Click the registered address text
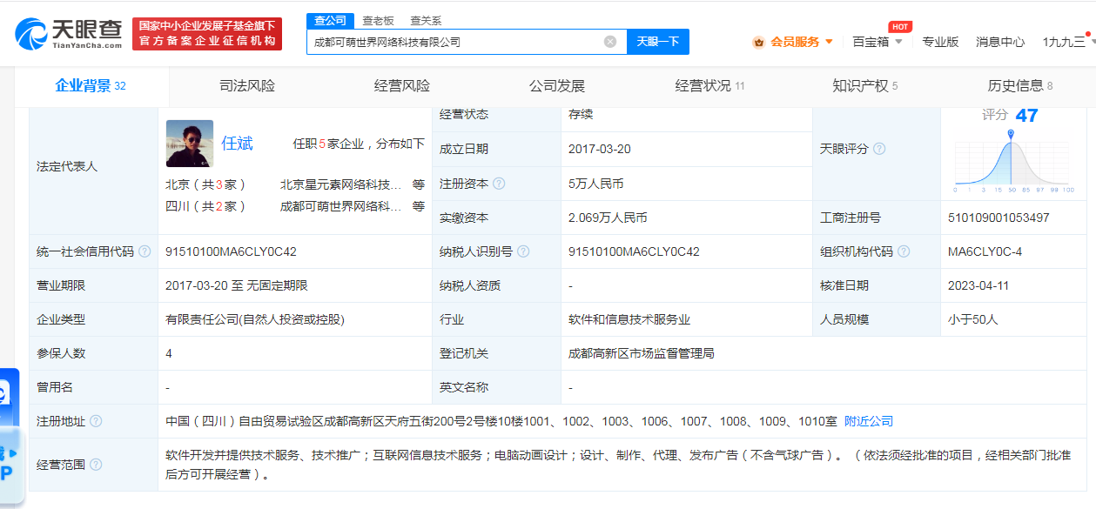 (501, 421)
